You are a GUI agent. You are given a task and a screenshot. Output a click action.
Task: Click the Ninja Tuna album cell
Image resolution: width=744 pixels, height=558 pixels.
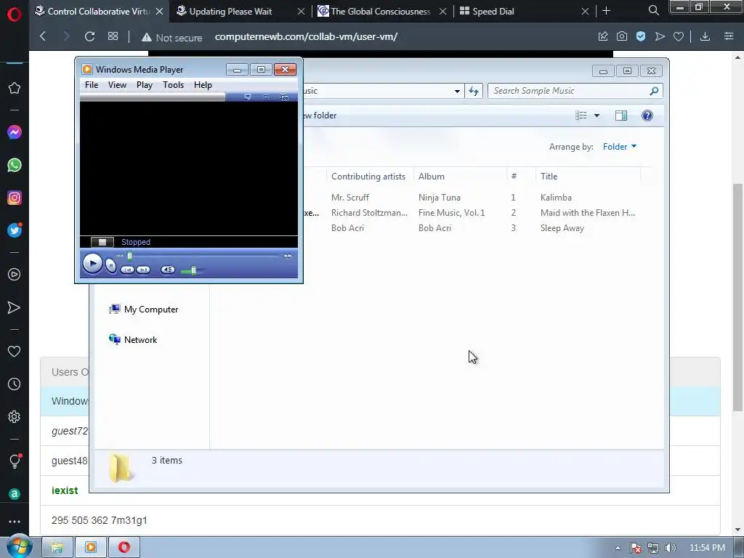[440, 198]
